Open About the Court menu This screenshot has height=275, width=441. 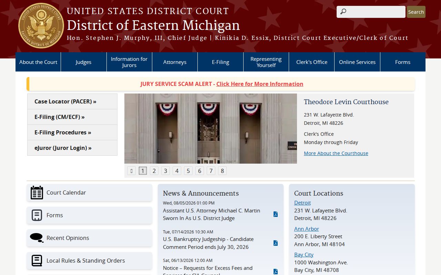coord(38,62)
